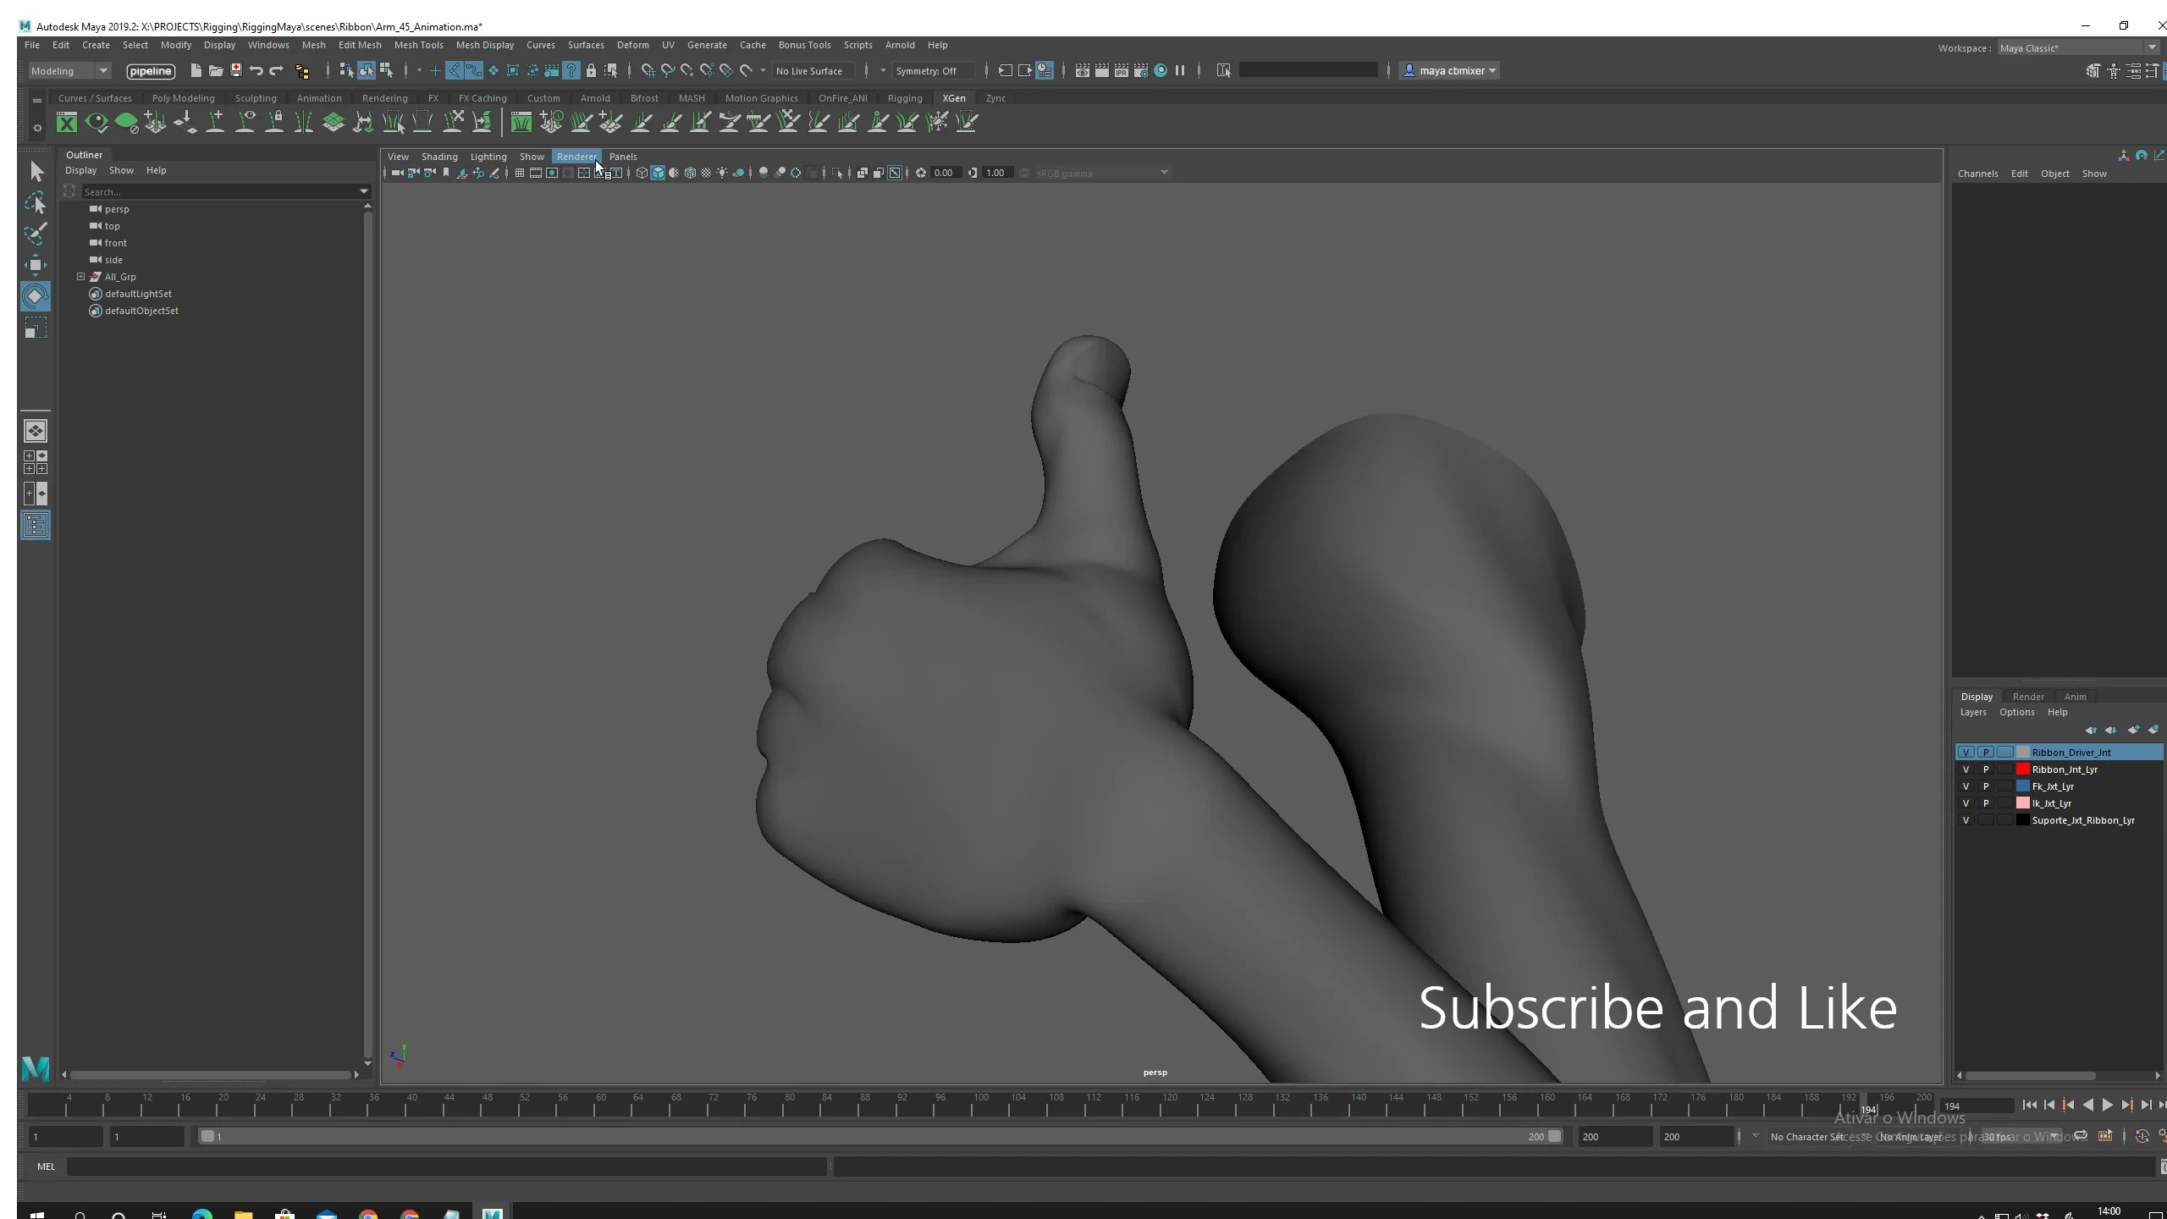Open the Modeling menu set dropdown
Image resolution: width=2167 pixels, height=1219 pixels.
pos(70,71)
